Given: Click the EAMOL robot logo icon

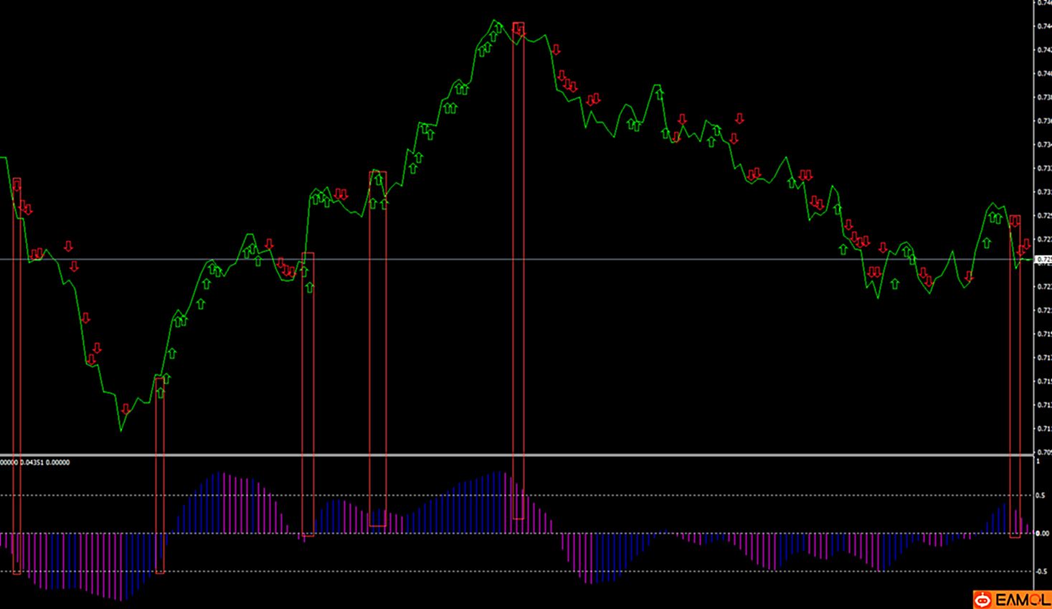Looking at the screenshot, I should tap(982, 600).
